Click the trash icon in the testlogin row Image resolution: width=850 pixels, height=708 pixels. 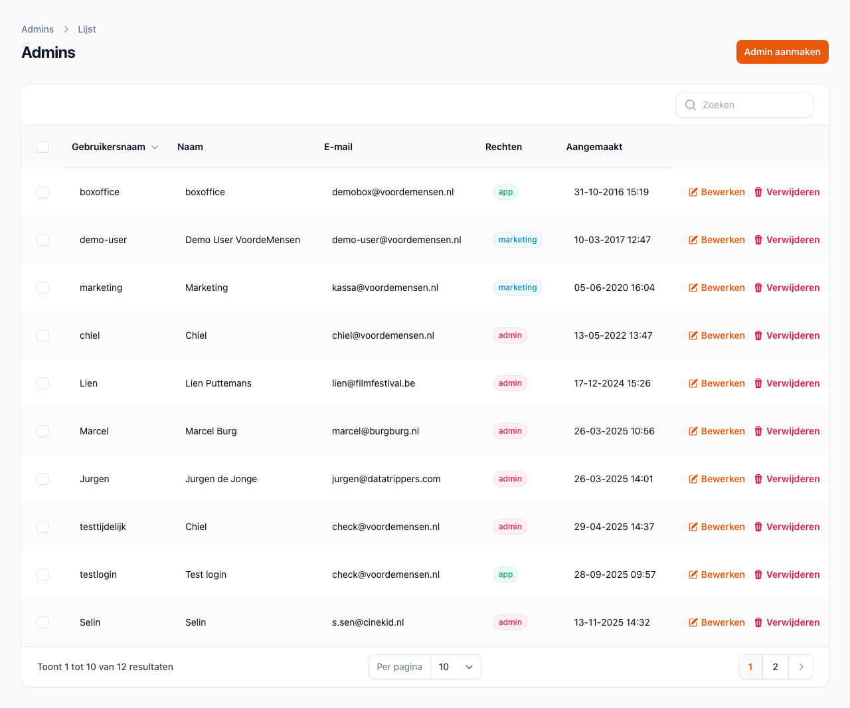click(x=758, y=575)
